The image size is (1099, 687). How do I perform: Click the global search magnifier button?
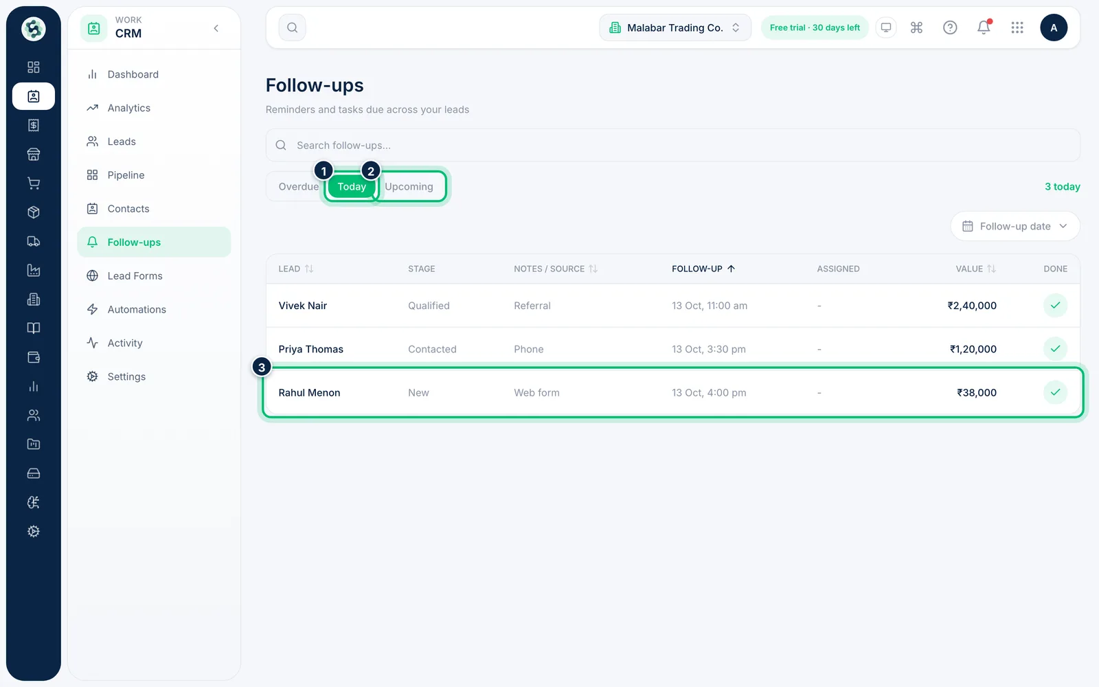point(292,27)
